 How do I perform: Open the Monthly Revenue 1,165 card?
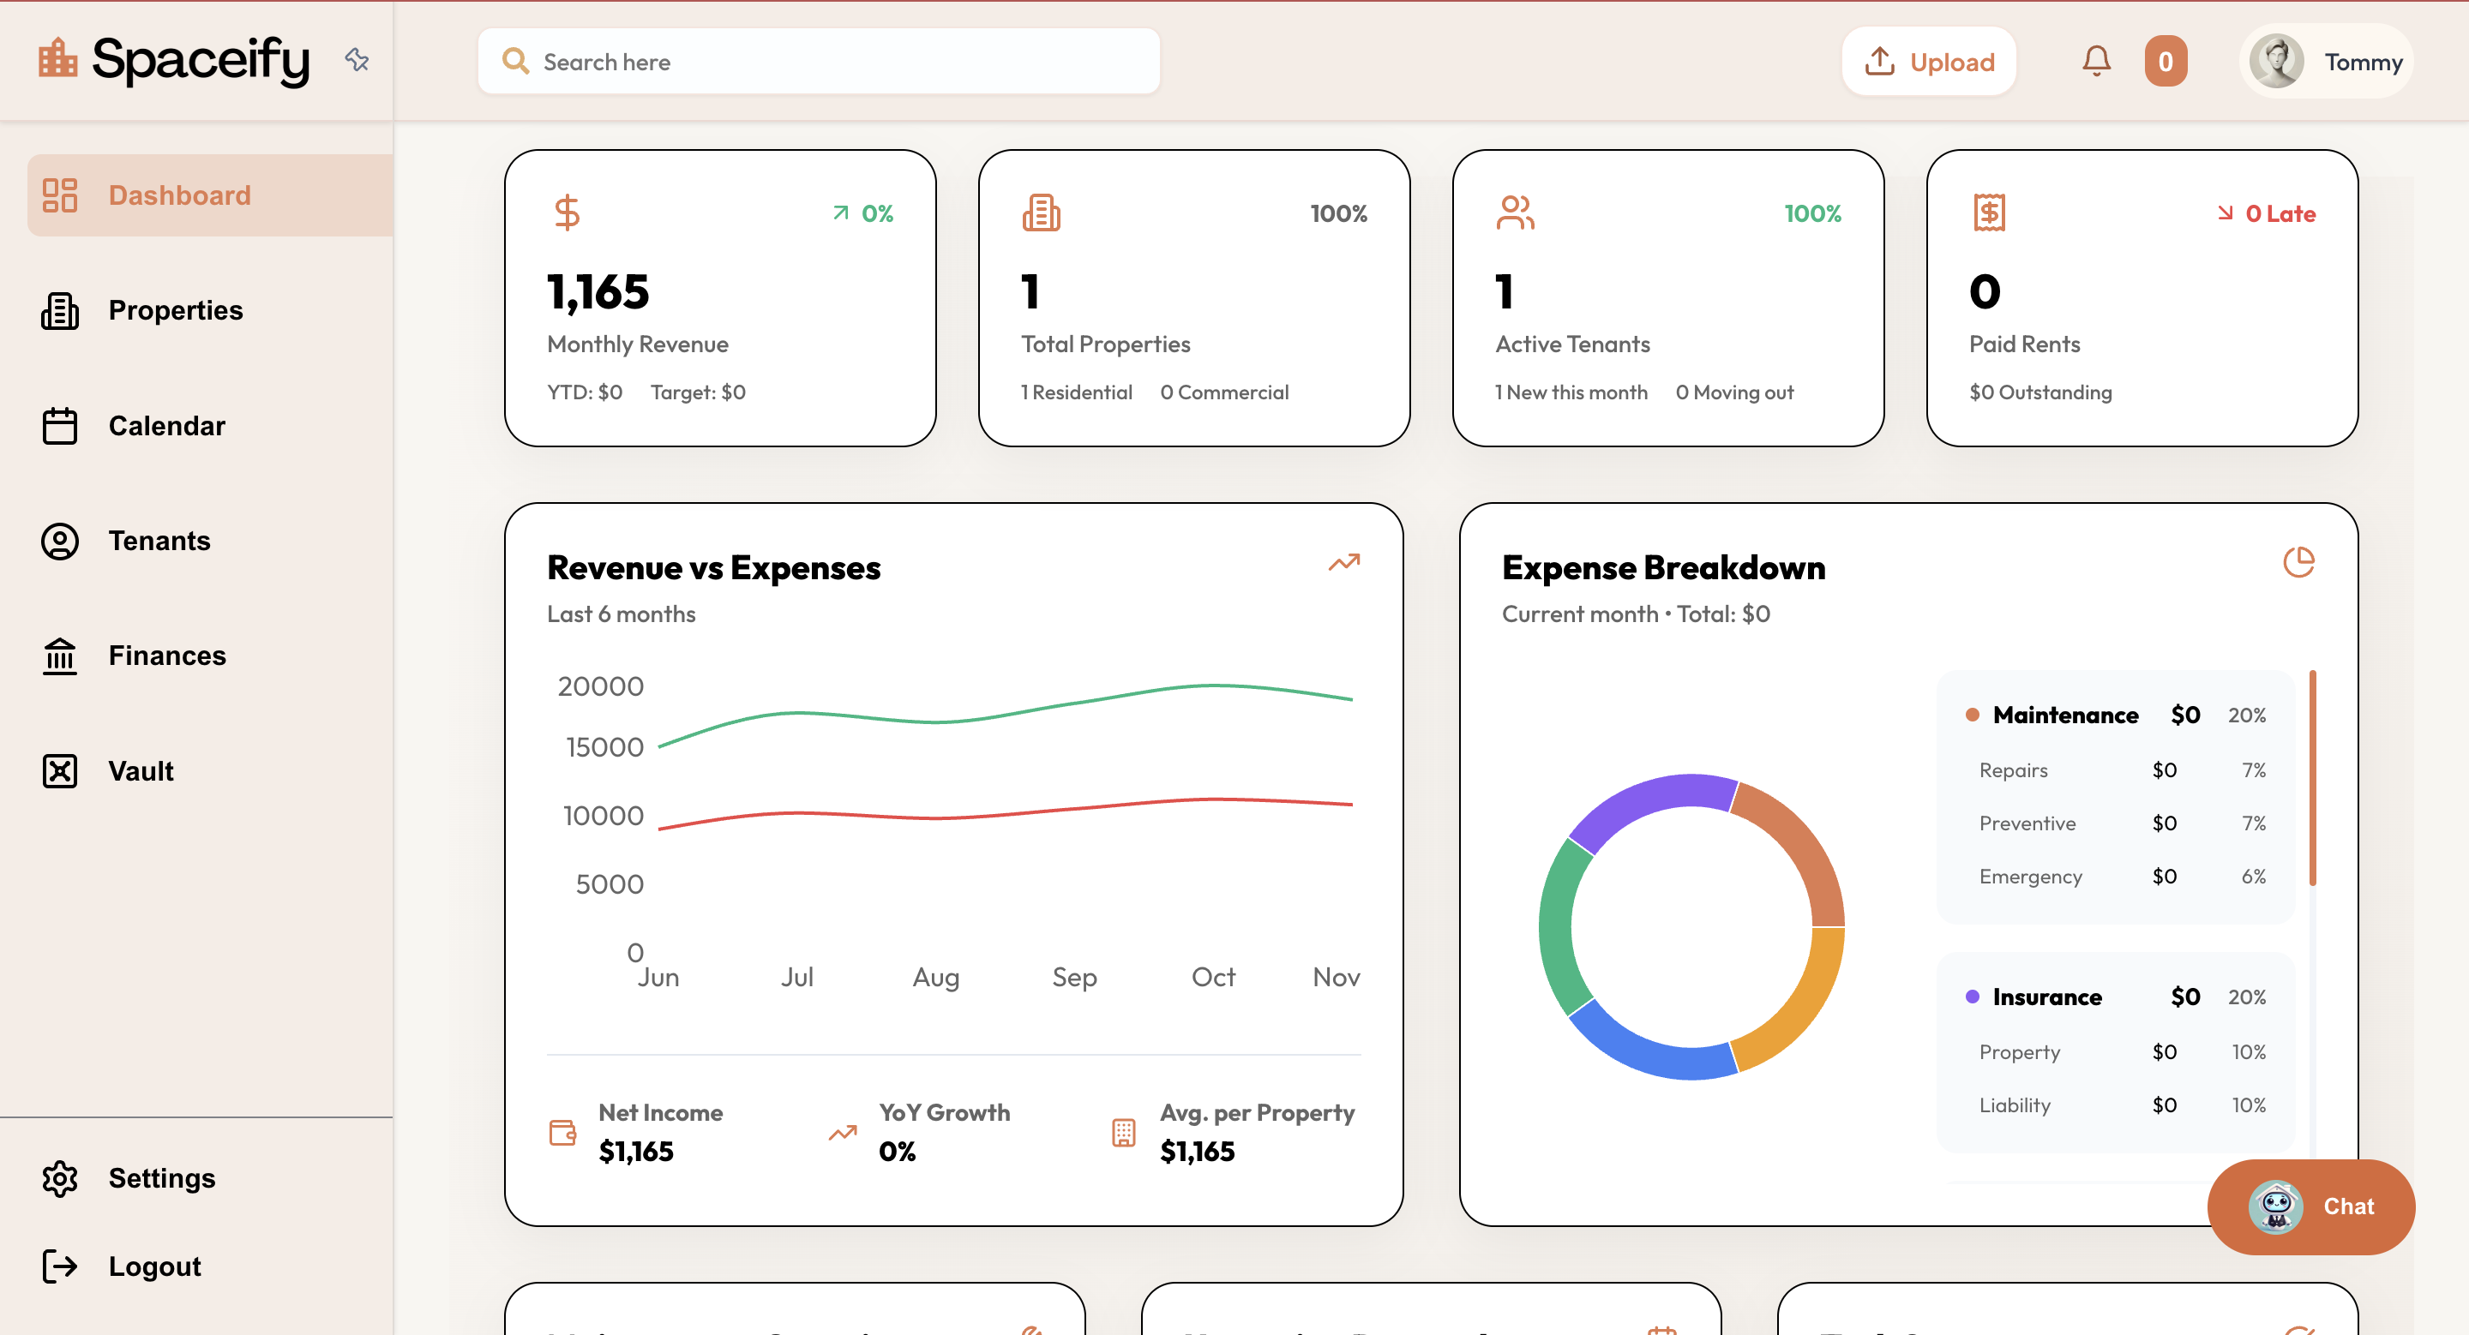pos(721,298)
